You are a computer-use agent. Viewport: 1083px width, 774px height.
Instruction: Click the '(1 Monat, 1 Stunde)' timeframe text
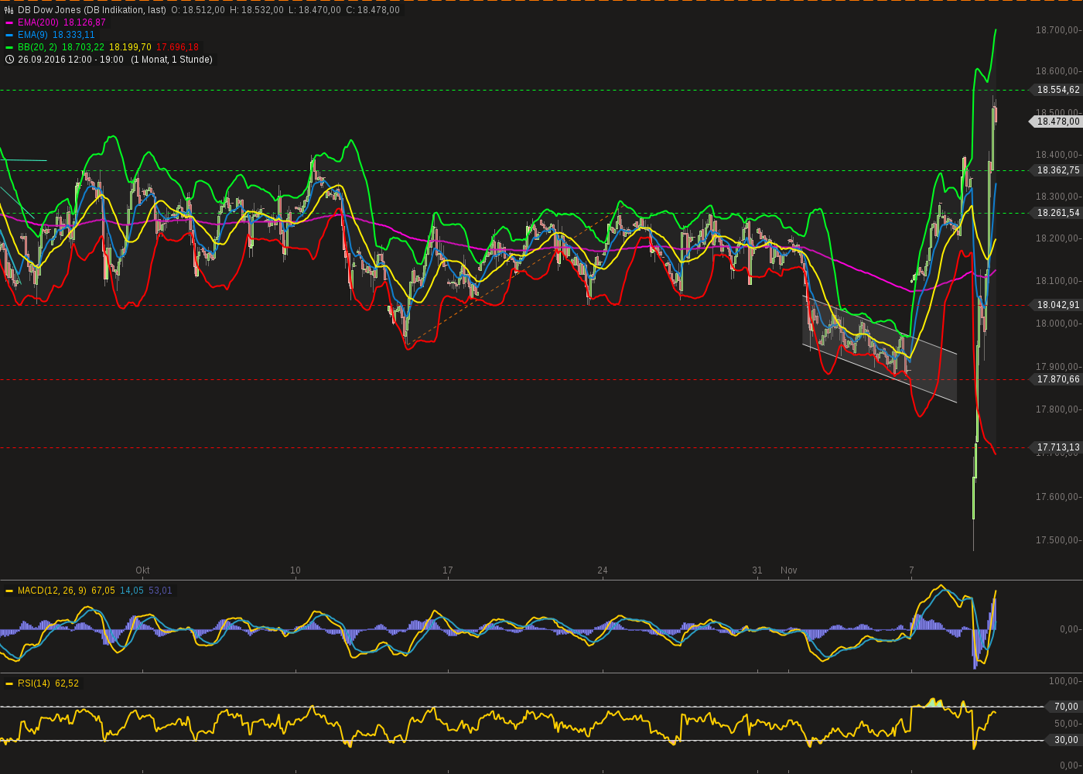pos(171,60)
